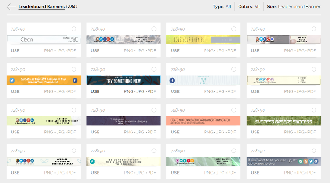This screenshot has height=183, width=330.
Task: Click Facebook icon on orange banner
Action: pos(75,81)
